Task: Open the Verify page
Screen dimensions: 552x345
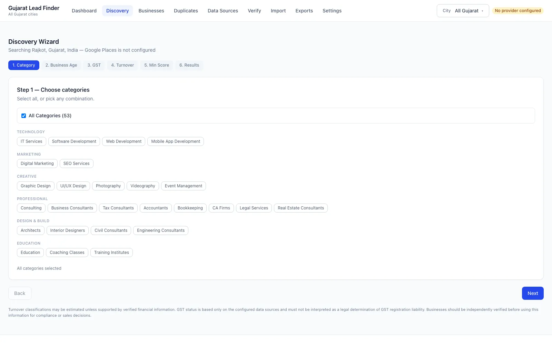Action: click(x=254, y=11)
